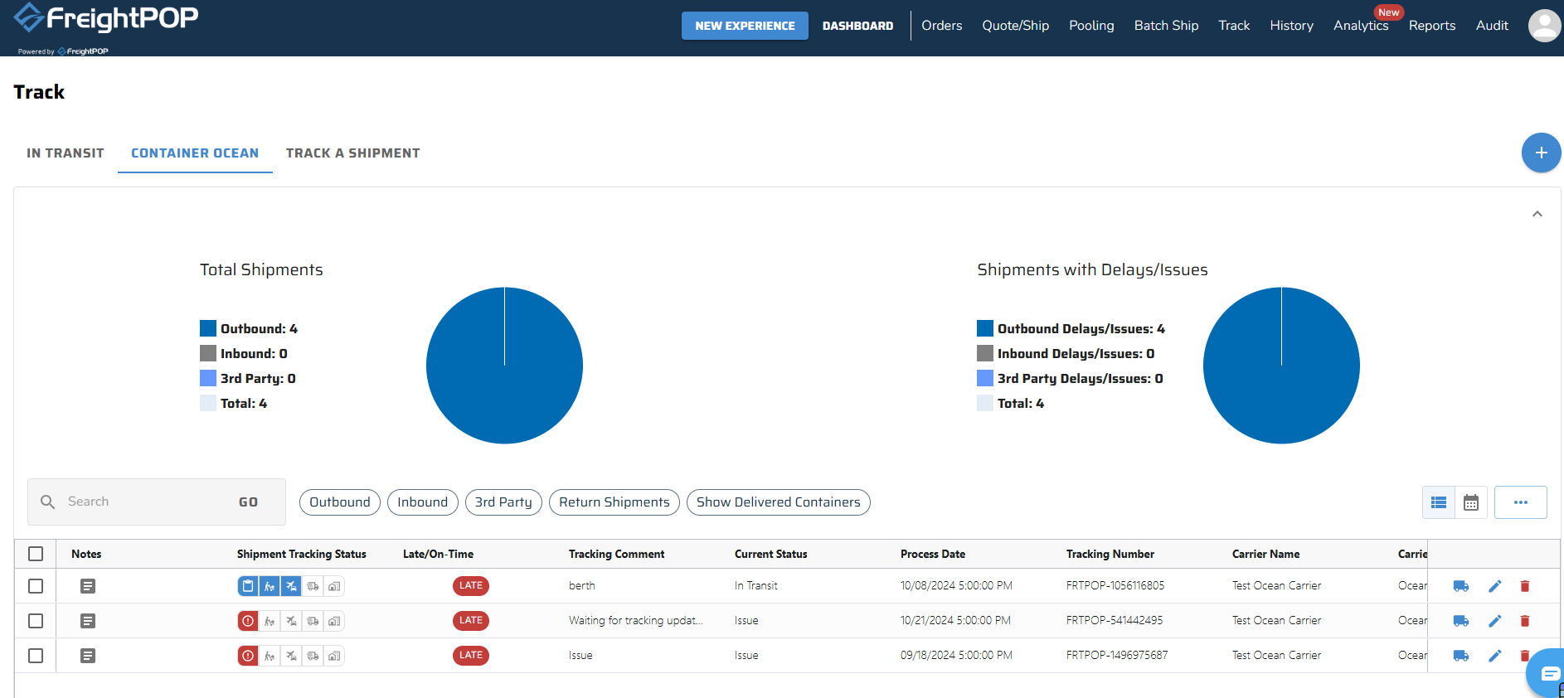The image size is (1564, 698).
Task: Switch to calendar view icon
Action: click(x=1471, y=502)
